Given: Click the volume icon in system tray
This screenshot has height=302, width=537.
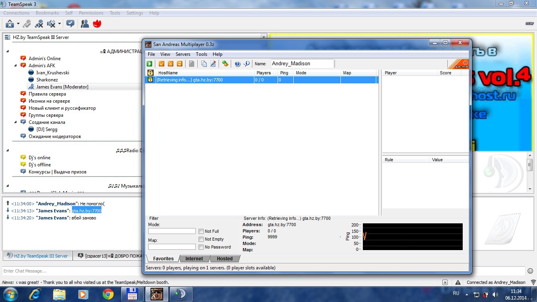Looking at the screenshot, I should tap(495, 294).
